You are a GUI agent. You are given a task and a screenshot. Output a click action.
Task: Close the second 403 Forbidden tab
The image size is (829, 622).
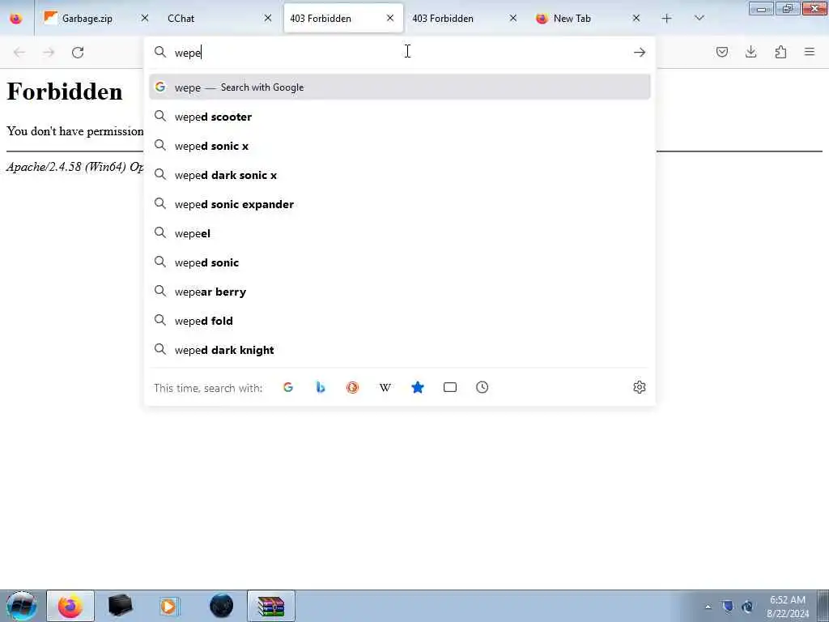point(512,18)
